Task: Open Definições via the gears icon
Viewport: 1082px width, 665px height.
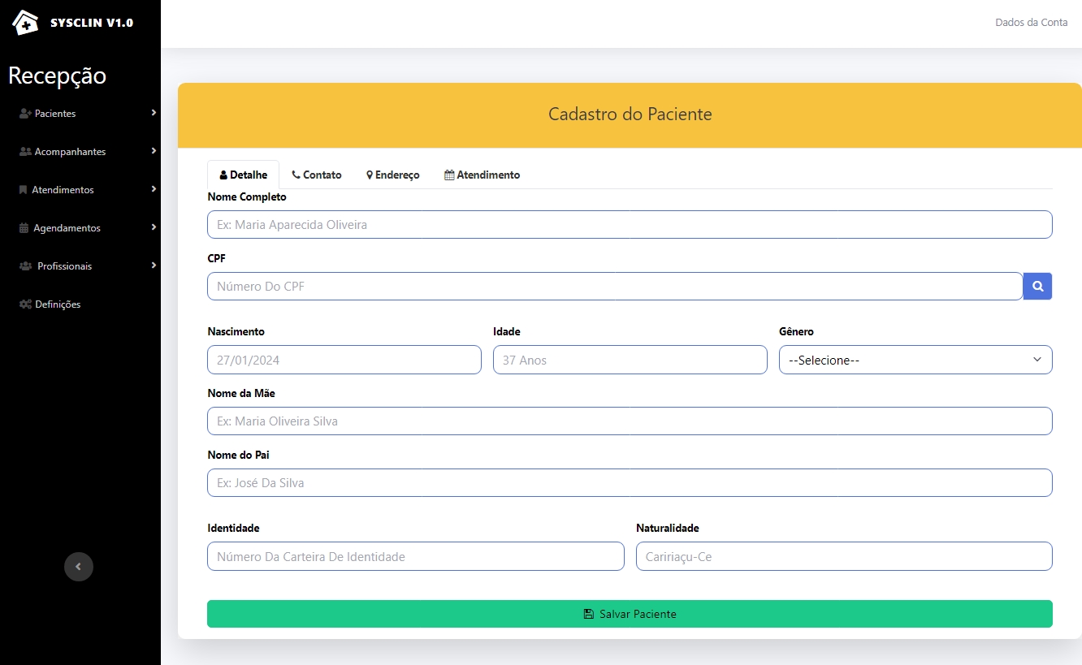Action: (25, 304)
